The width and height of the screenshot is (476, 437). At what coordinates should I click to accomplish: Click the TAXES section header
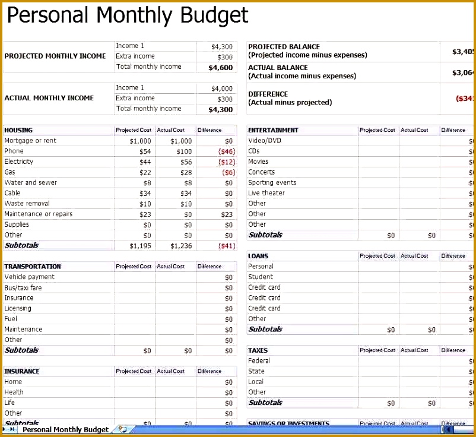pos(258,350)
